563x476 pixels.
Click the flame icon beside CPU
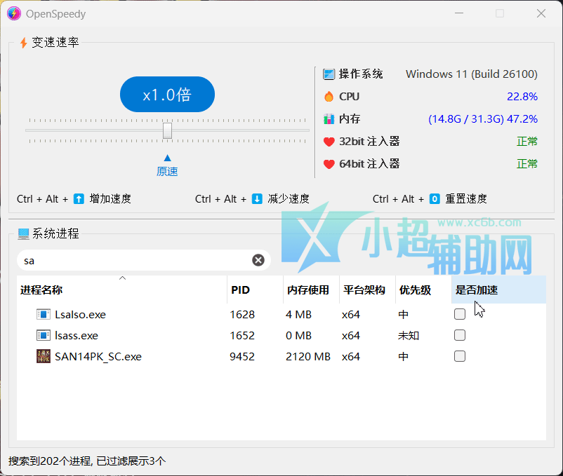tap(328, 96)
